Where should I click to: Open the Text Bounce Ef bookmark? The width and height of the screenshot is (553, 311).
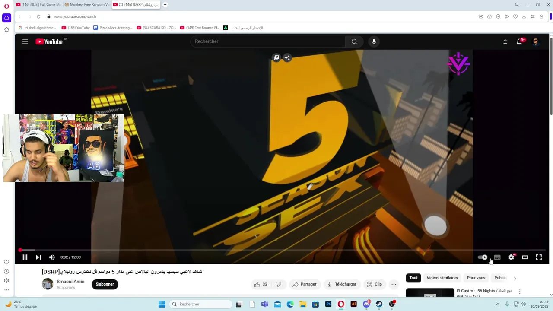coord(200,28)
